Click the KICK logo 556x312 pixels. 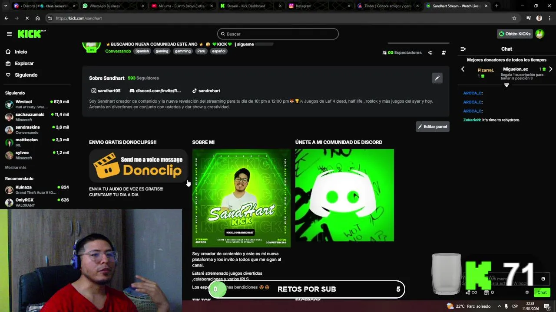(32, 34)
